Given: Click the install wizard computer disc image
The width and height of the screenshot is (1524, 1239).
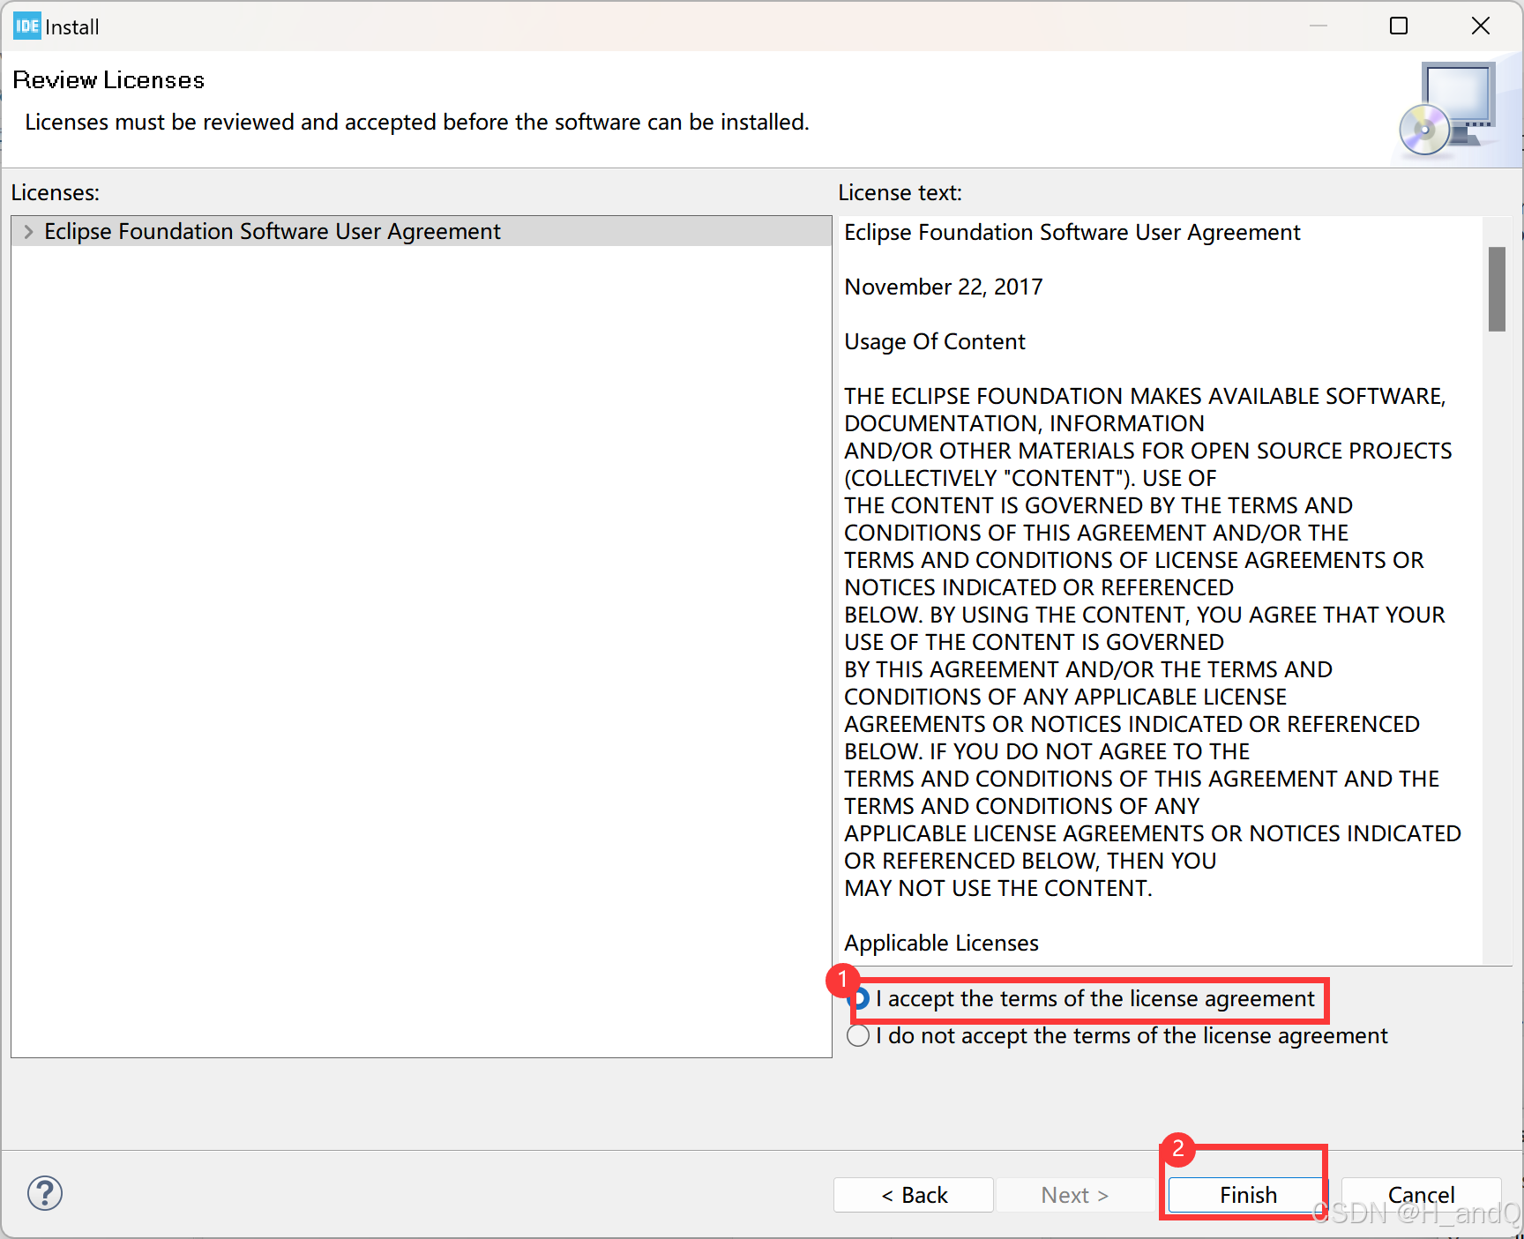Looking at the screenshot, I should pyautogui.click(x=1449, y=109).
